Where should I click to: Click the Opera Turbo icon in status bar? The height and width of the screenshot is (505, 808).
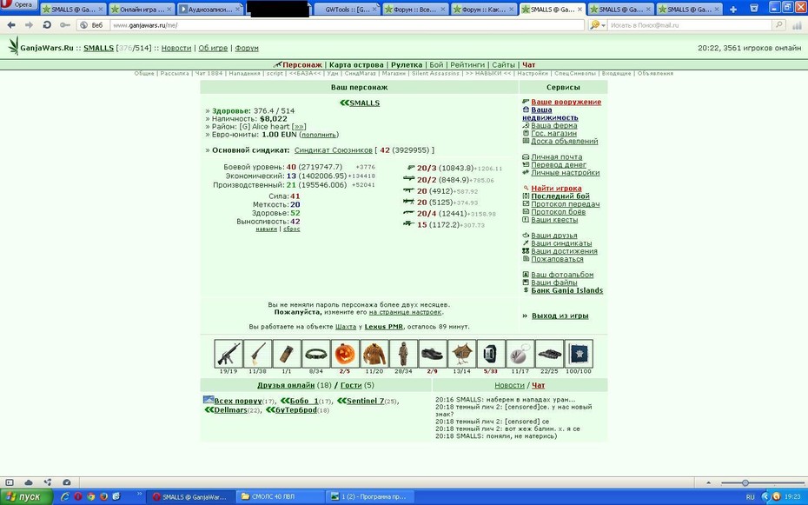tap(67, 482)
